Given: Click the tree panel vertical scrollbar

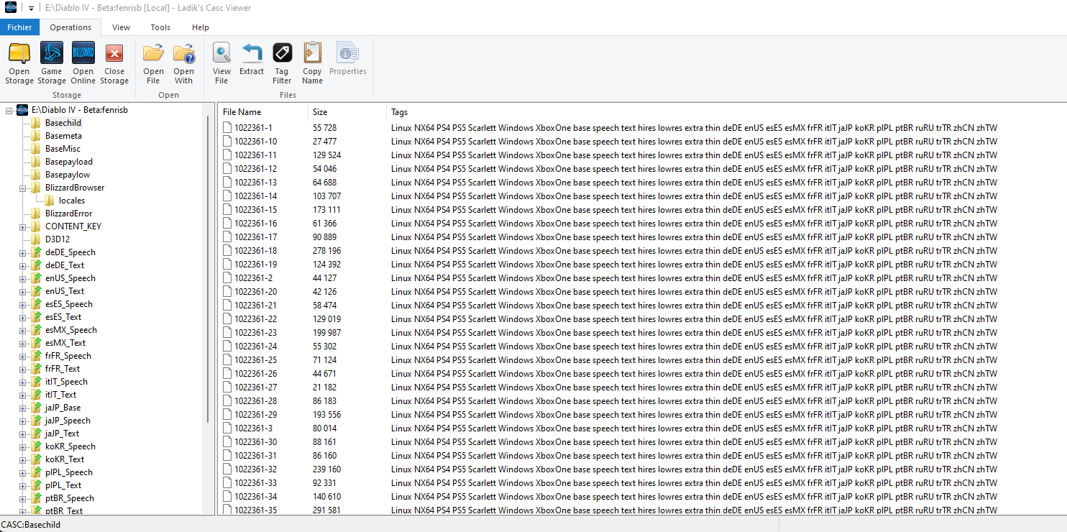Looking at the screenshot, I should 208,270.
